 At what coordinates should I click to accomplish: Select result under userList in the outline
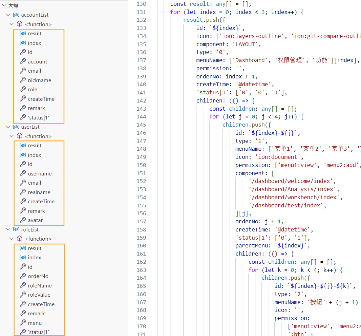(x=35, y=145)
